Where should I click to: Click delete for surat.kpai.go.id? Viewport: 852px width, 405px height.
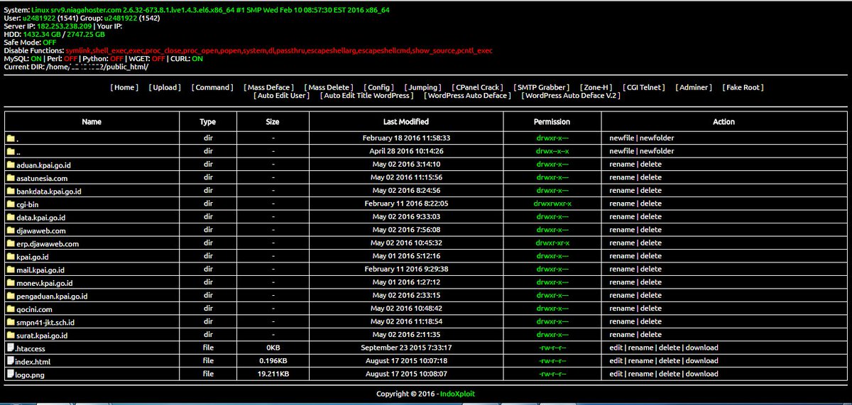pos(650,335)
